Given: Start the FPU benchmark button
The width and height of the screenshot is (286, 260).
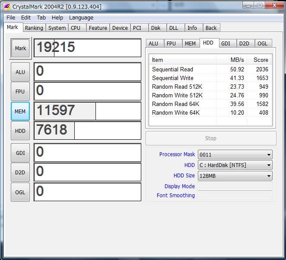Looking at the screenshot, I should [x=20, y=91].
